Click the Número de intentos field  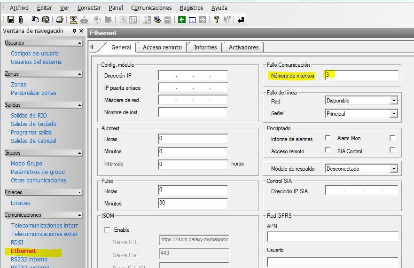coord(361,75)
